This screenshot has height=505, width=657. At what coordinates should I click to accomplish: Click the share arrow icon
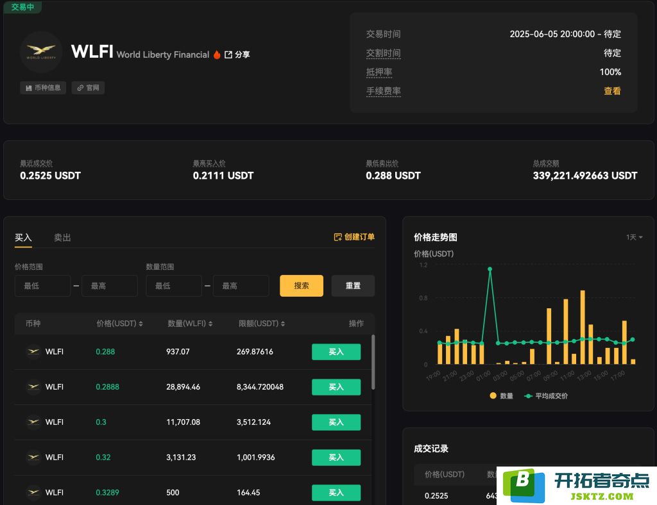[228, 55]
